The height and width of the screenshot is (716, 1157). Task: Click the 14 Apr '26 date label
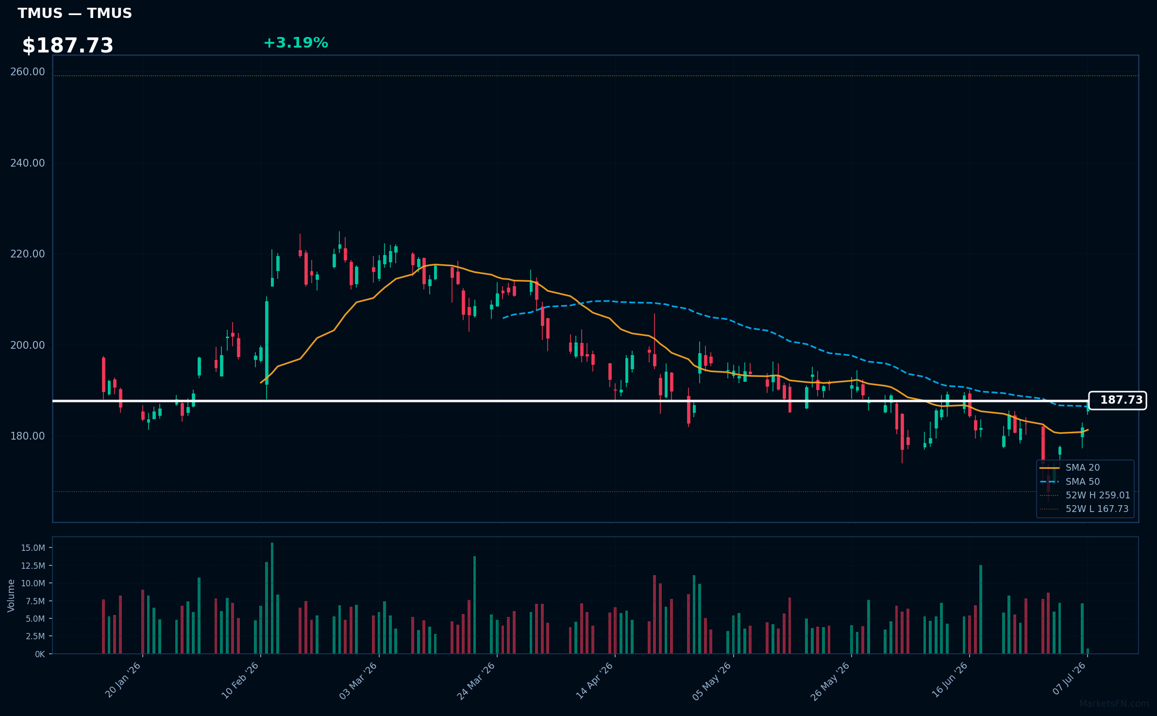click(595, 681)
